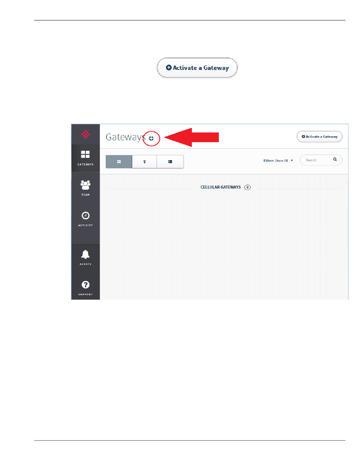Click the Gateways page title
This screenshot has height=474, width=356.
coord(126,137)
